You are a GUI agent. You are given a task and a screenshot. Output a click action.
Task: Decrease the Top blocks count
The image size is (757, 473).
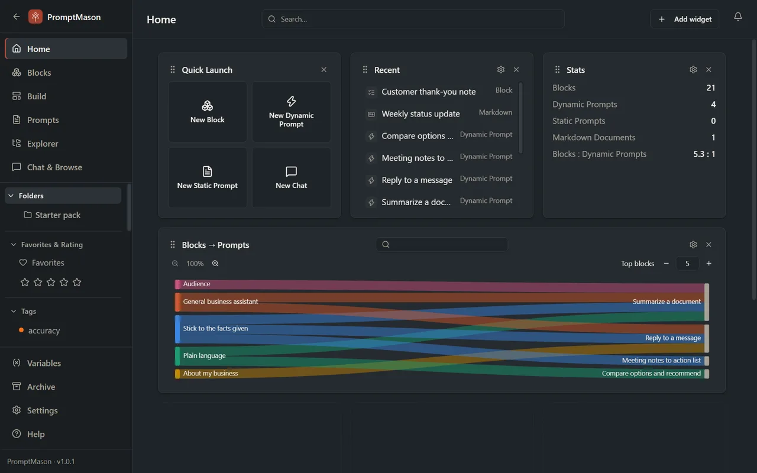[666, 264]
